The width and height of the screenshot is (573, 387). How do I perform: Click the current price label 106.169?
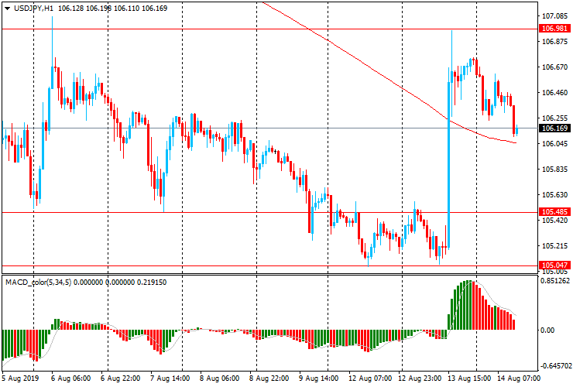click(554, 128)
